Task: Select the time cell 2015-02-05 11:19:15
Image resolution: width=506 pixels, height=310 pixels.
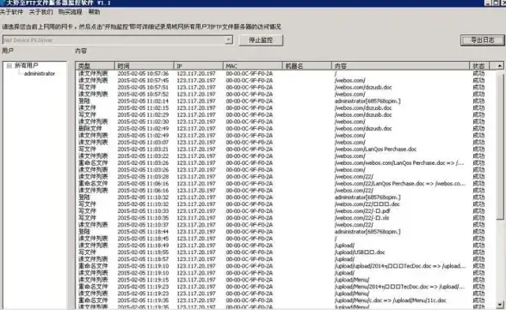Action: pos(143,280)
